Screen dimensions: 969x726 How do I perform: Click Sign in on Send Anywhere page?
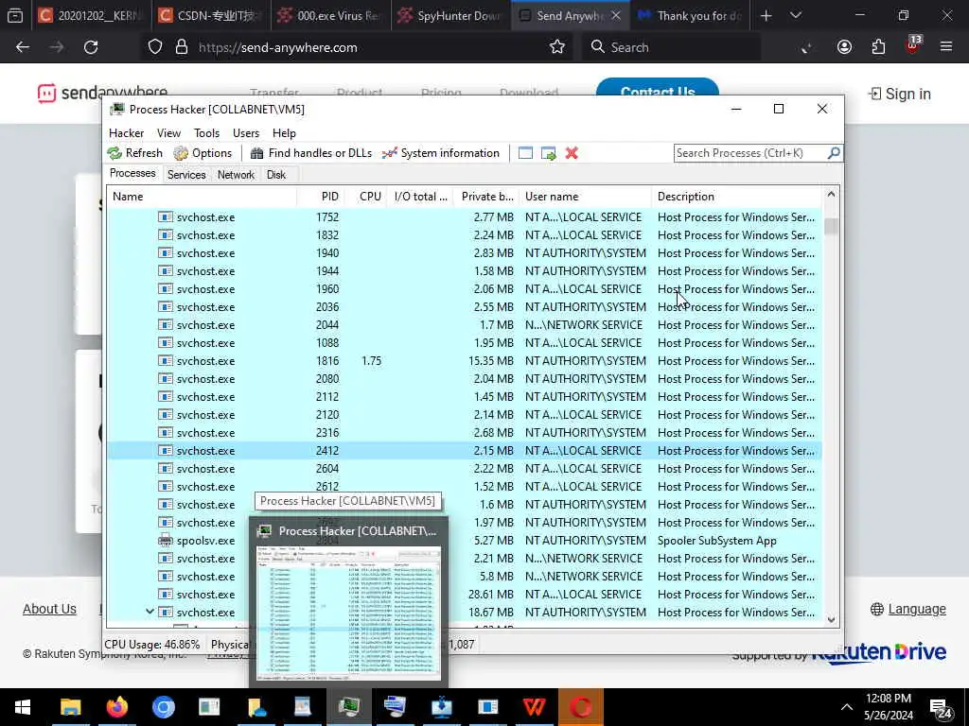pos(899,94)
